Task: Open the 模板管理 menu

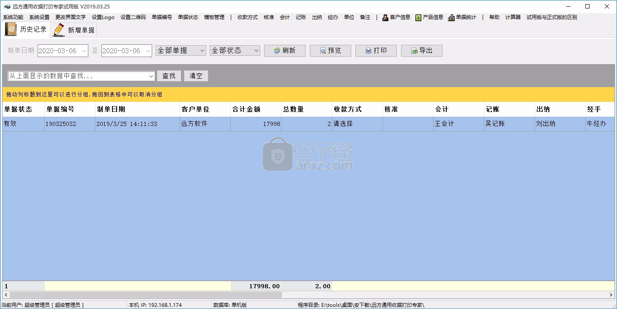Action: pyautogui.click(x=214, y=17)
